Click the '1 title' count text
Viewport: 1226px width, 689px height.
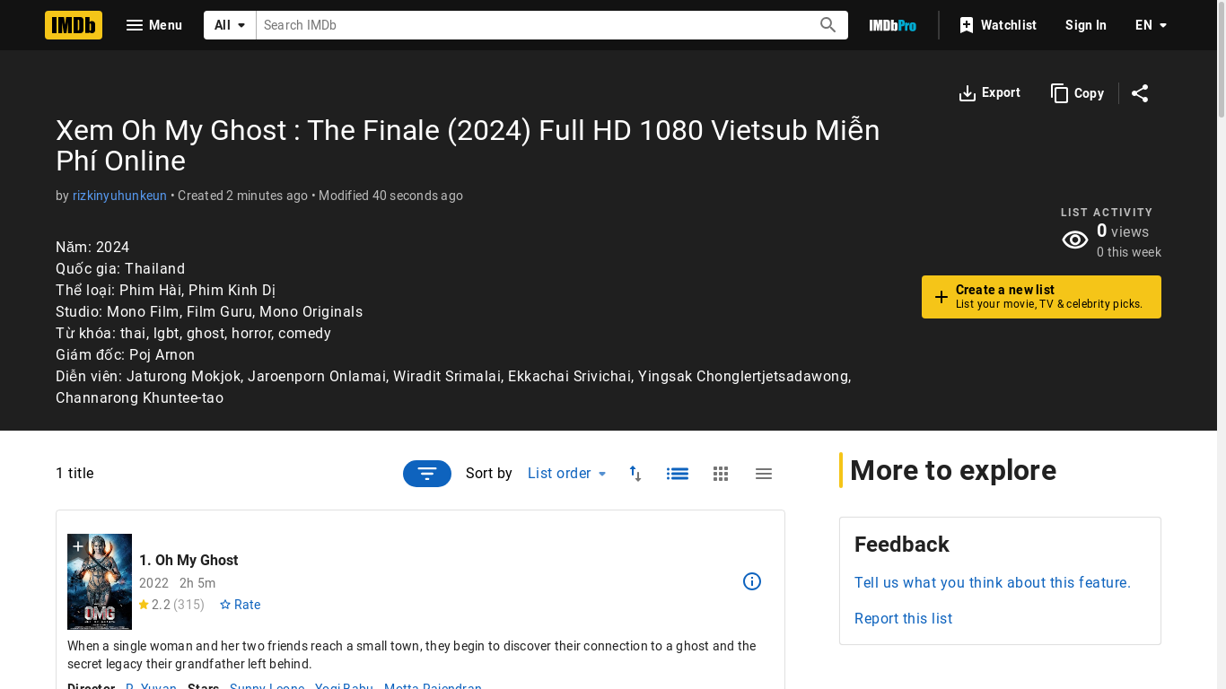coord(74,474)
